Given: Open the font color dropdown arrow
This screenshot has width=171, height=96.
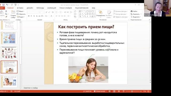Looking at the screenshot, I should point(53,16).
